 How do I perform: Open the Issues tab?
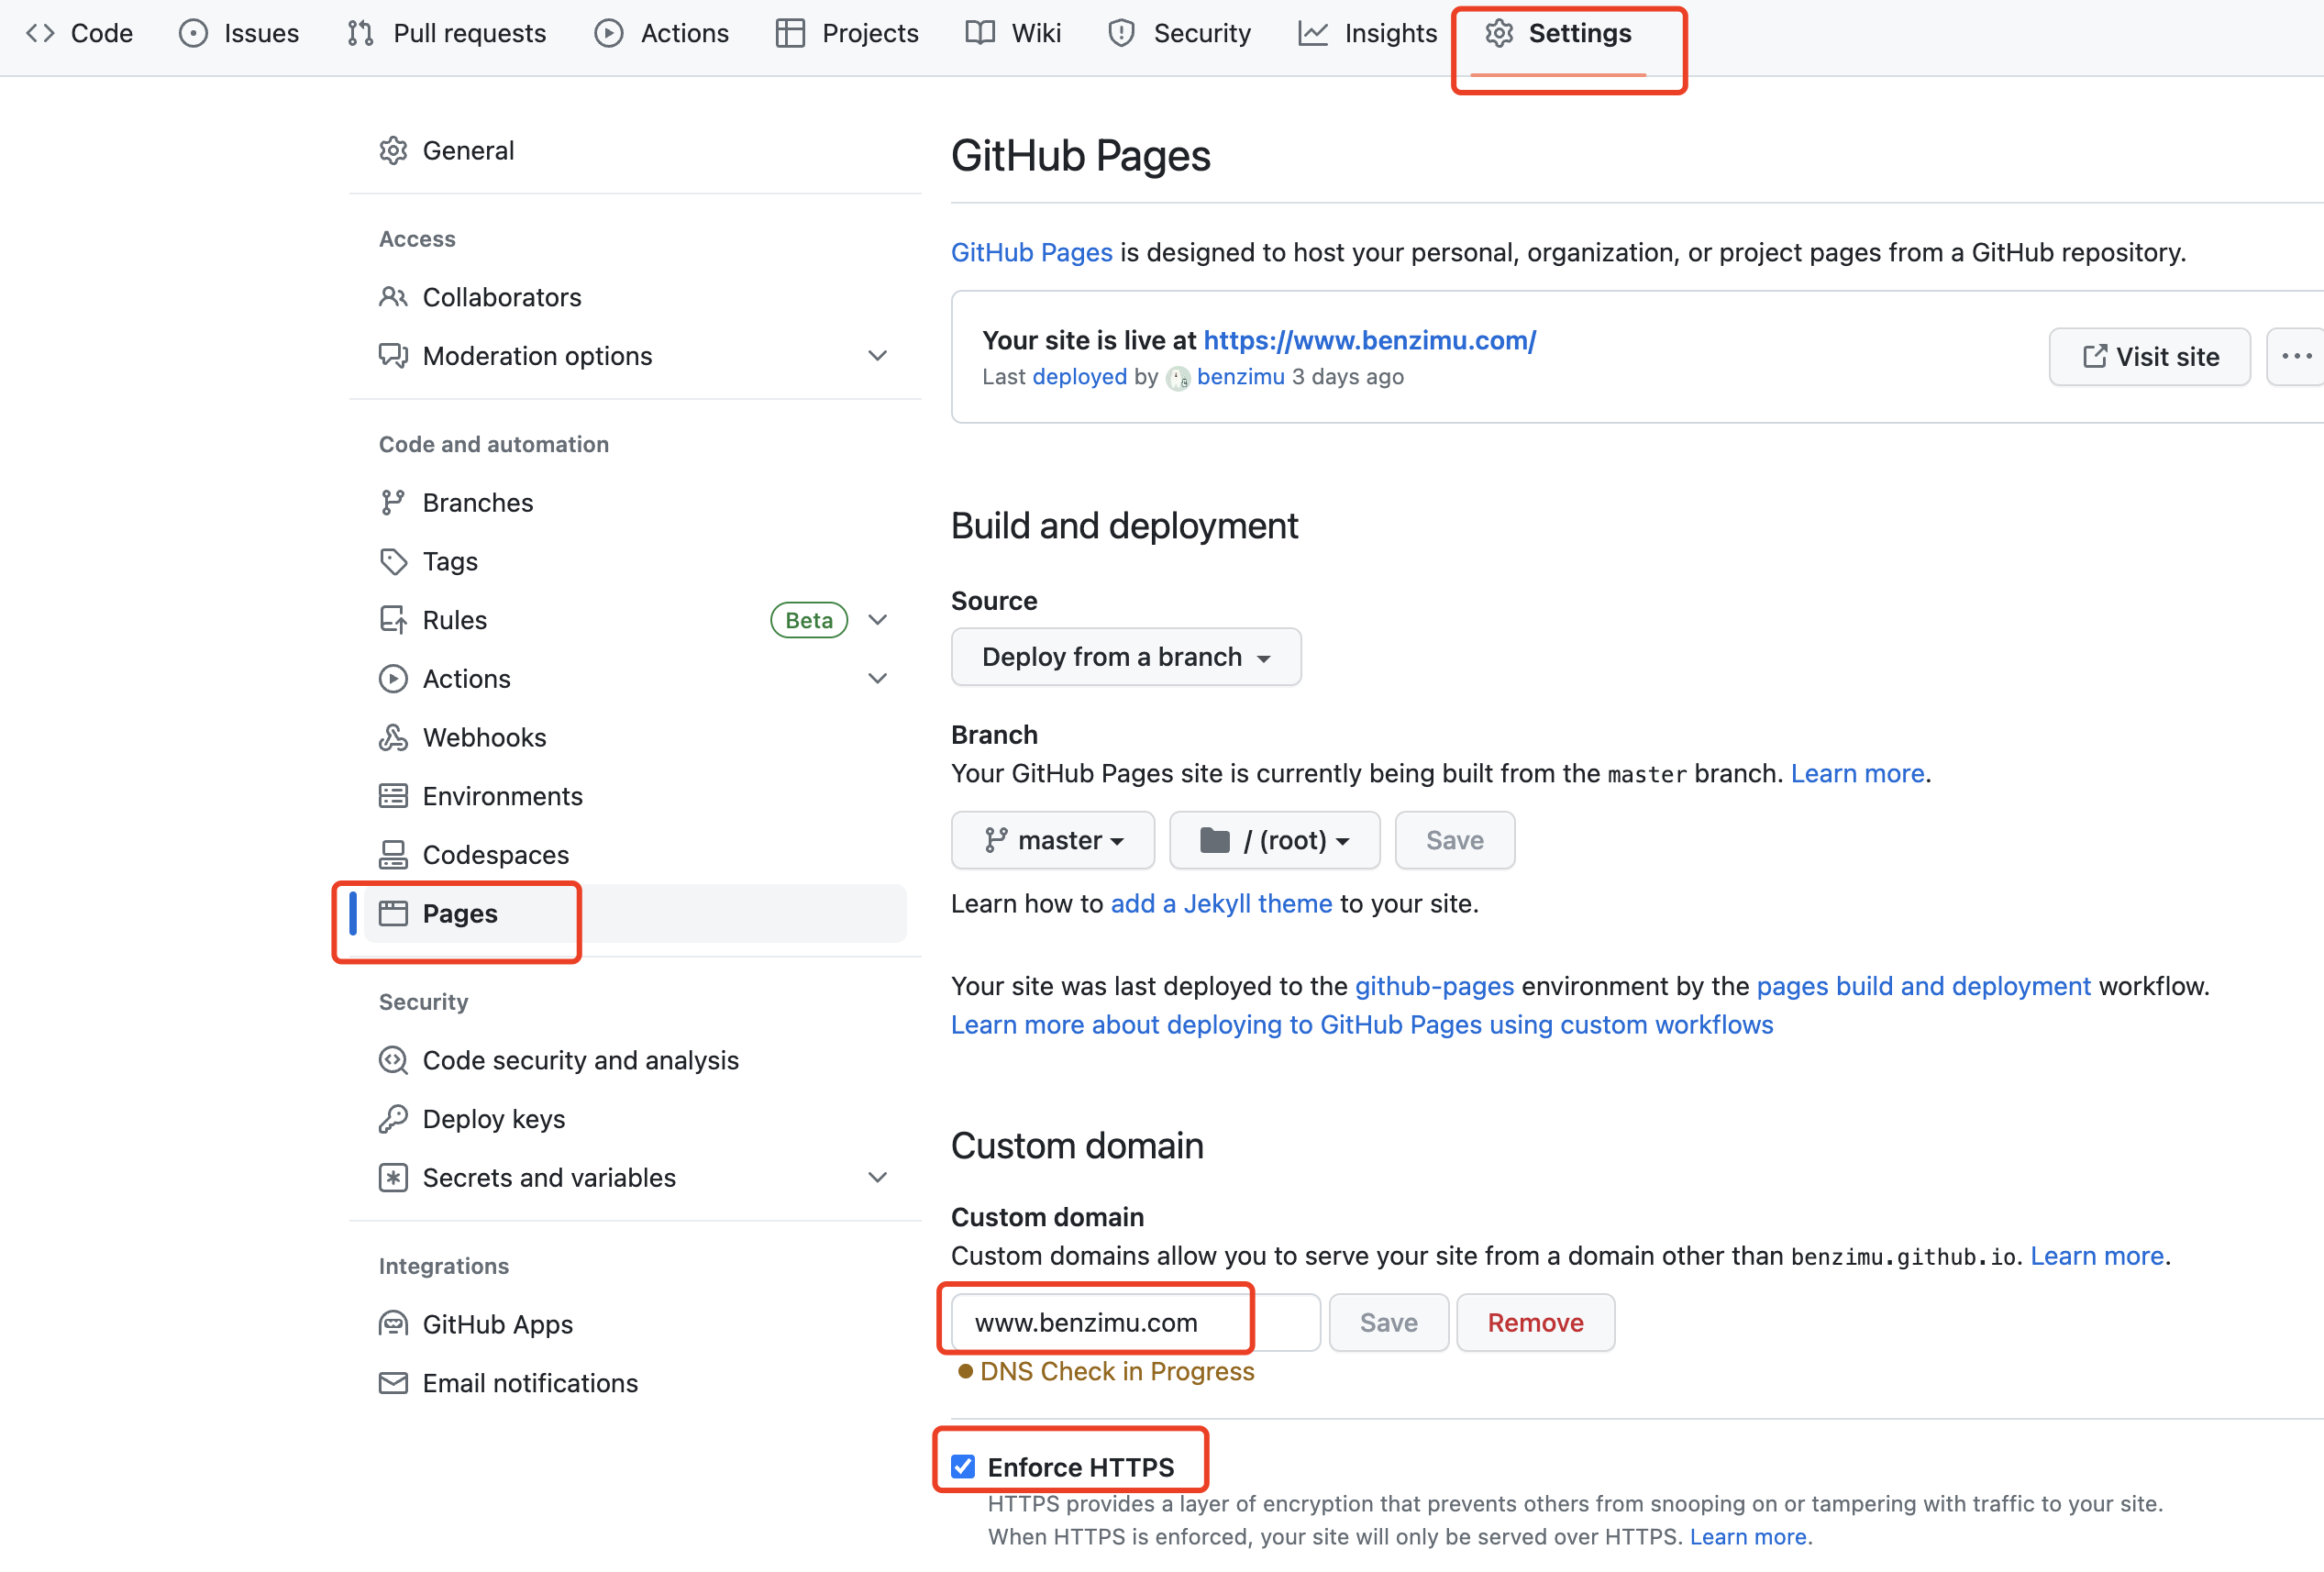point(239,33)
